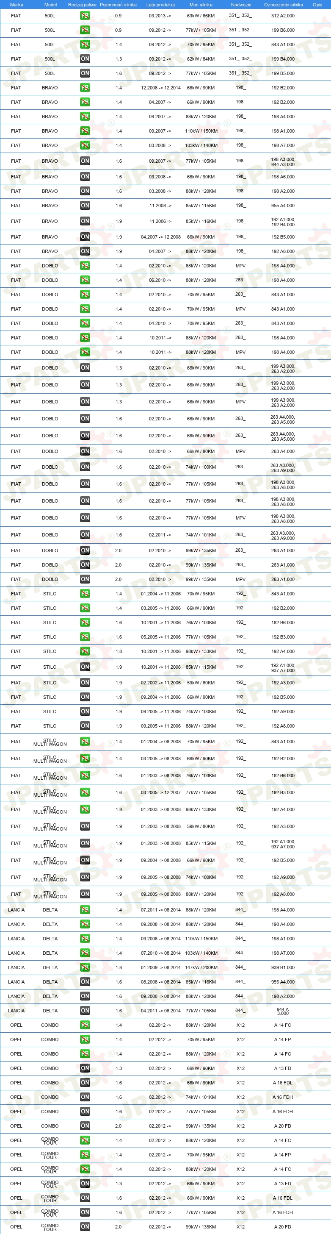This screenshot has height=1234, width=331.
Task: Click the Lata produkcji column header
Action: pyautogui.click(x=161, y=5)
